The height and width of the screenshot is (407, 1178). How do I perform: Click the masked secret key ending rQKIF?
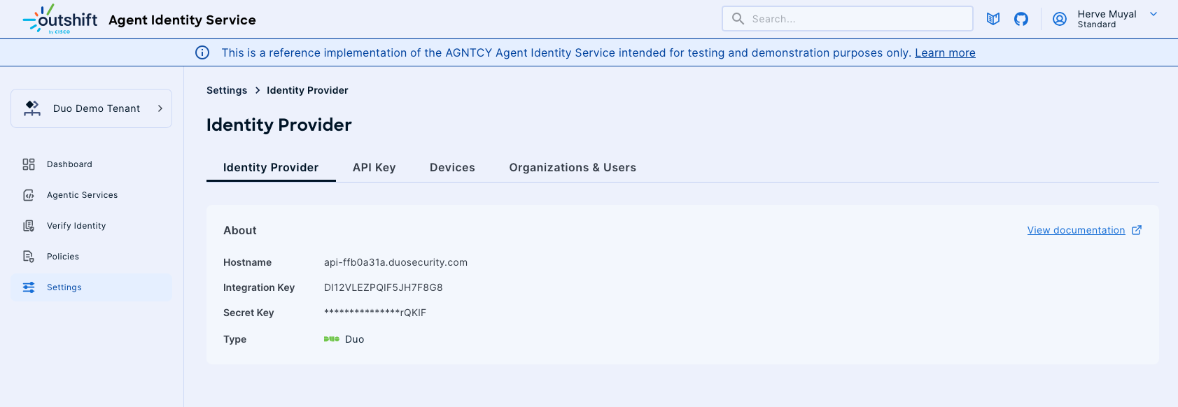tap(375, 313)
